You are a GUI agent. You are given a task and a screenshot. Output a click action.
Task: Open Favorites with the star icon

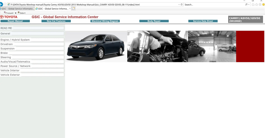256,4
